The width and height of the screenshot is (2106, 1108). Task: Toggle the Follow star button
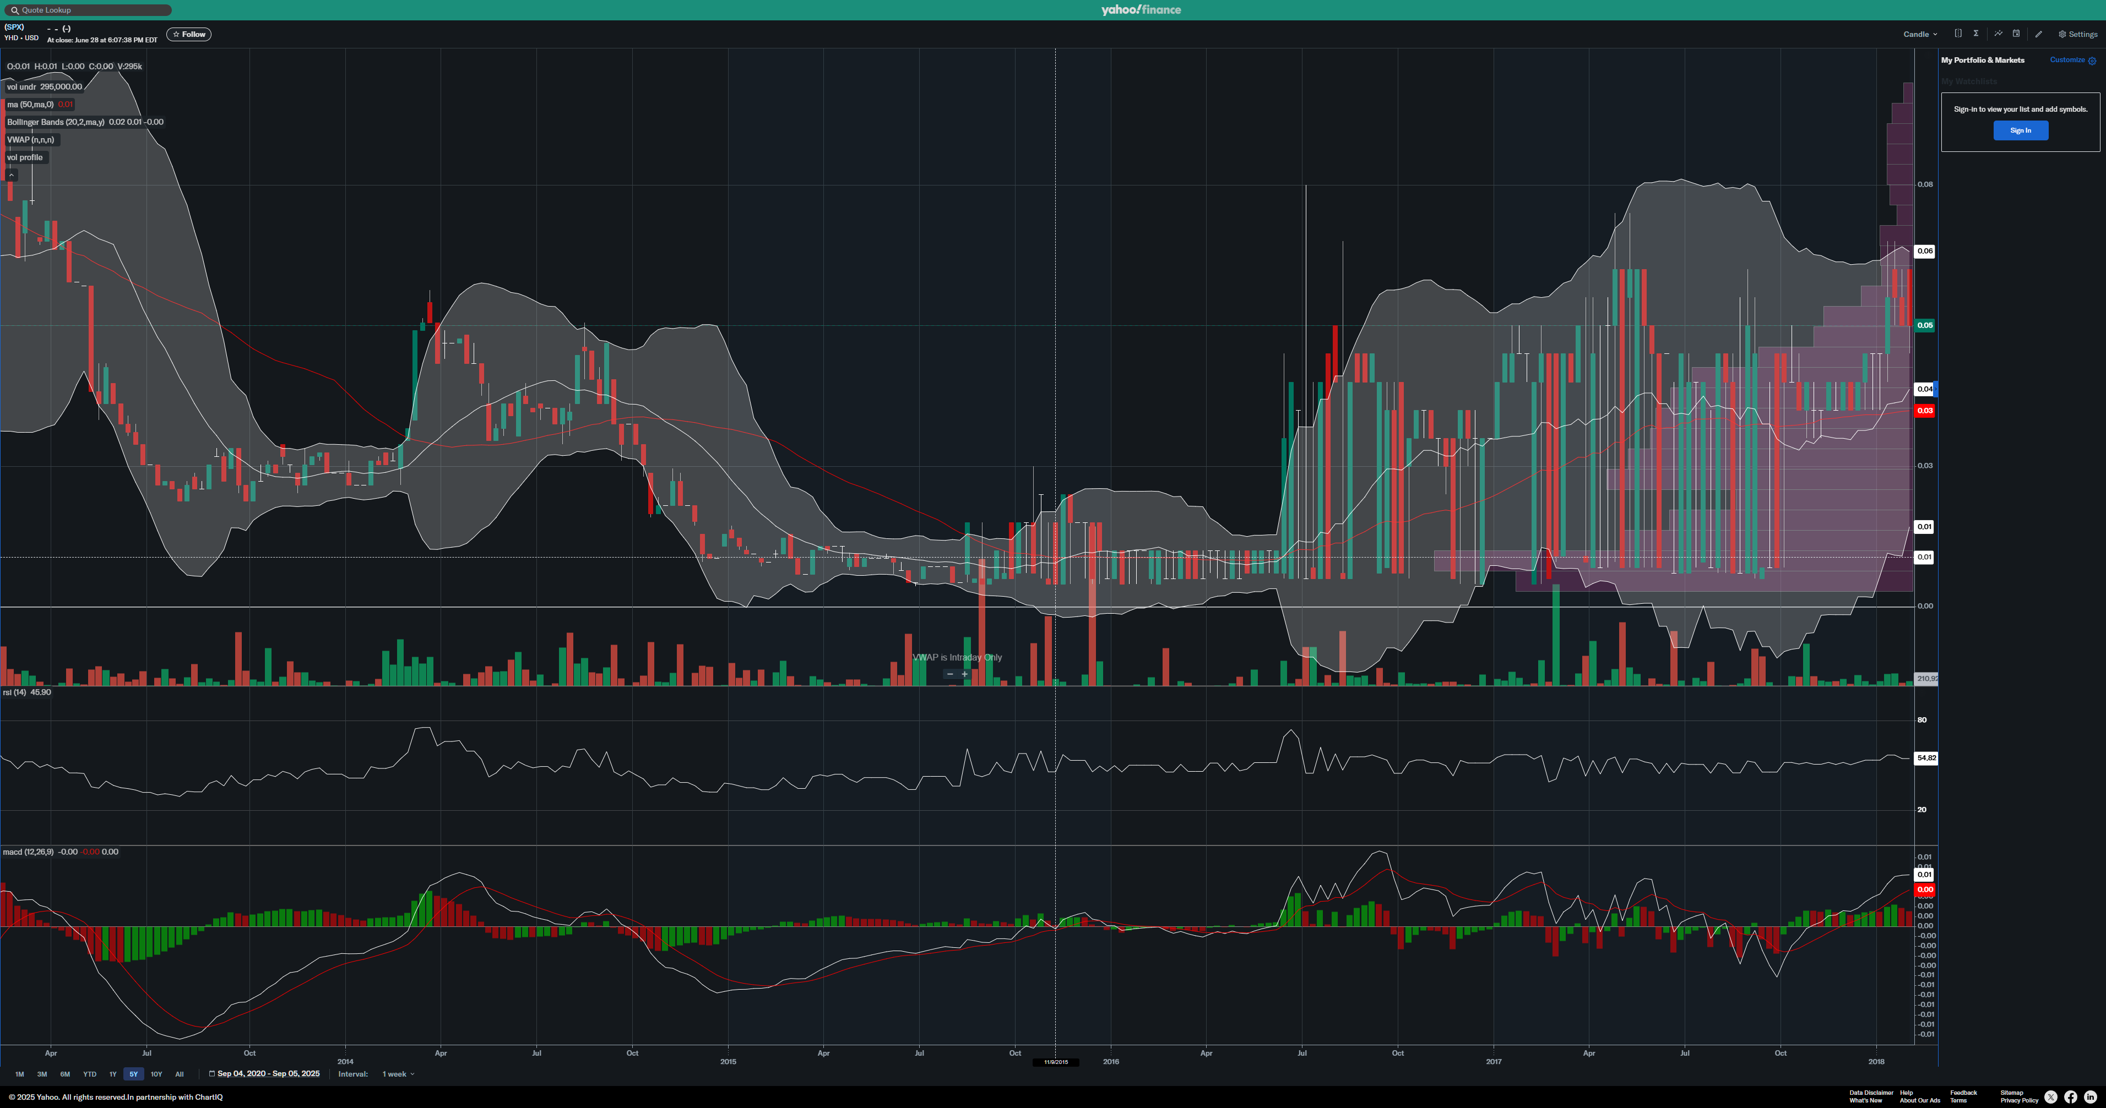tap(189, 34)
